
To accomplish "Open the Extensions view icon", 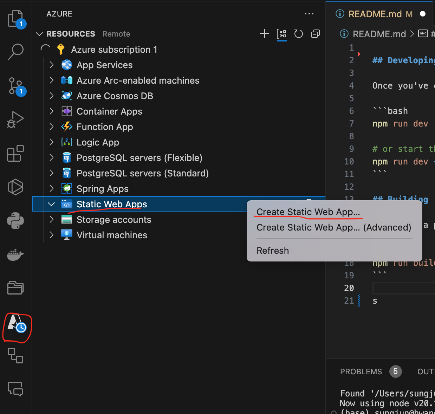I will [x=15, y=153].
